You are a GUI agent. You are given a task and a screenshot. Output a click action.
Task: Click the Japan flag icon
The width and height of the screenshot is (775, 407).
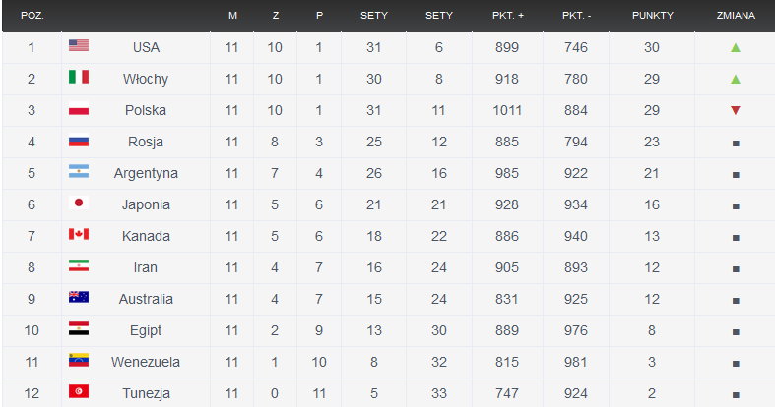79,203
